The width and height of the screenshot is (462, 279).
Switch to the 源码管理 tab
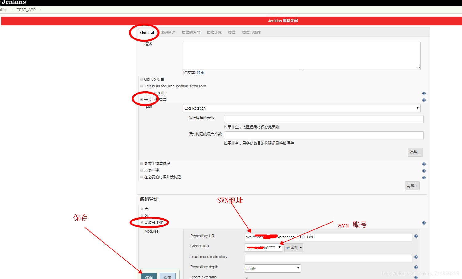(x=168, y=32)
